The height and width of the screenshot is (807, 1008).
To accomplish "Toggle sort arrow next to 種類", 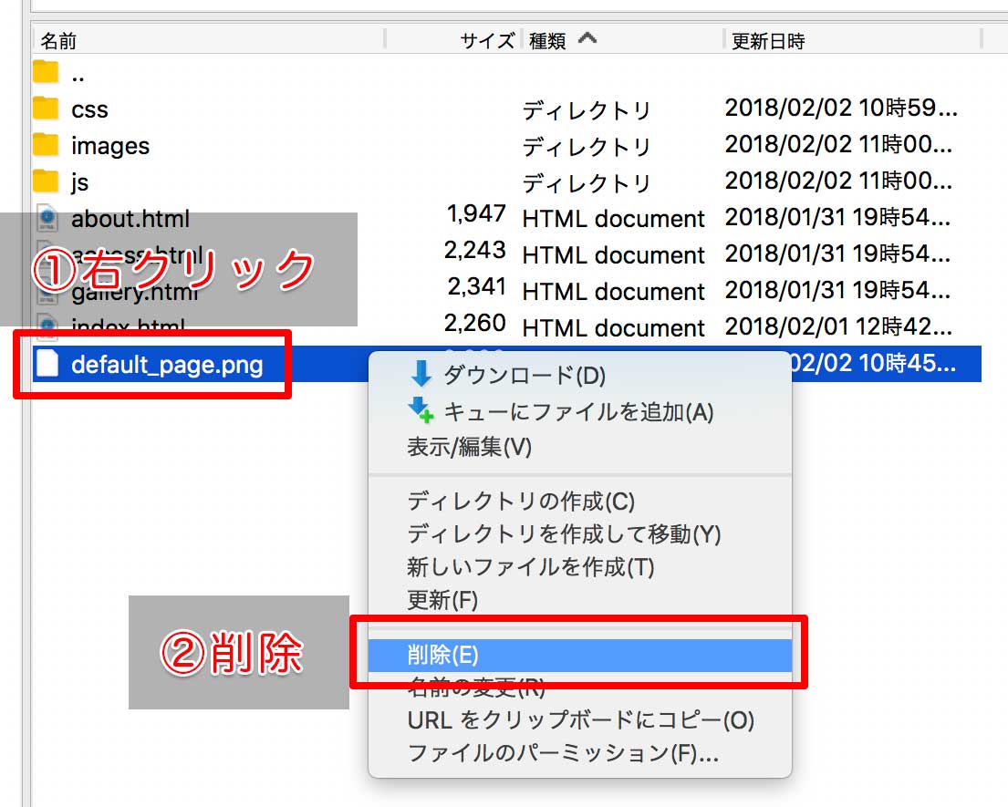I will (587, 38).
